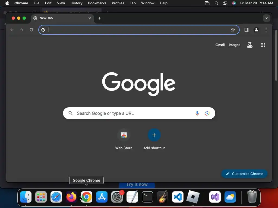Launch Roblox from the dock
This screenshot has width=278, height=208.
(193, 197)
